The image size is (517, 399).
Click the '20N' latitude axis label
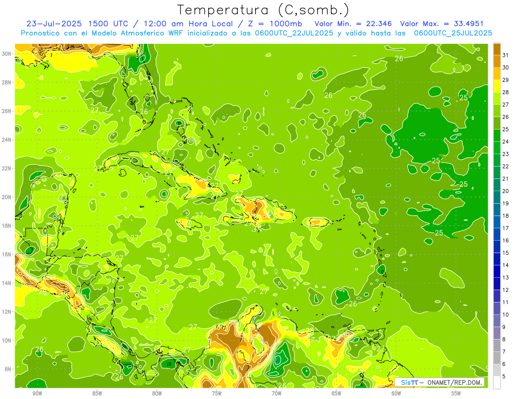pyautogui.click(x=6, y=197)
